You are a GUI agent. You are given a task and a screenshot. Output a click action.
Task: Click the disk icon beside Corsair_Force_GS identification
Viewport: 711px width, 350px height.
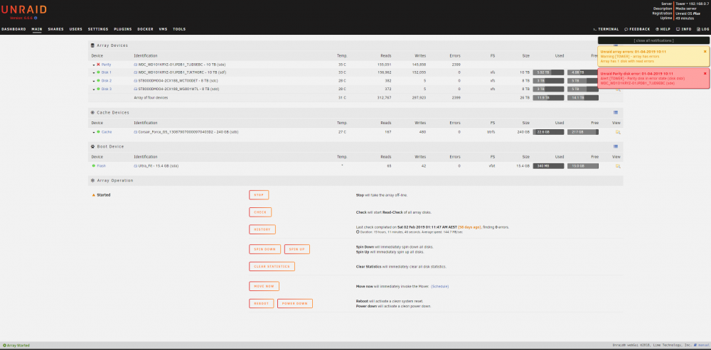tap(136, 132)
